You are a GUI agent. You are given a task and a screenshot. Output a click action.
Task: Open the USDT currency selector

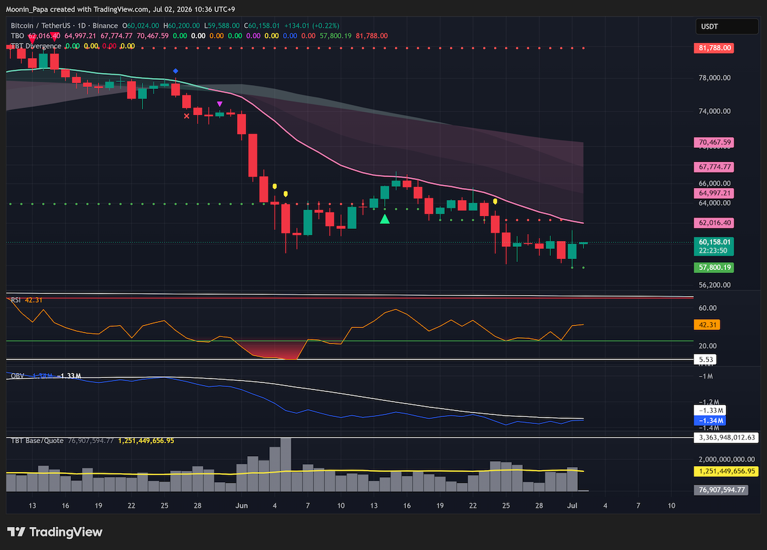click(x=718, y=27)
